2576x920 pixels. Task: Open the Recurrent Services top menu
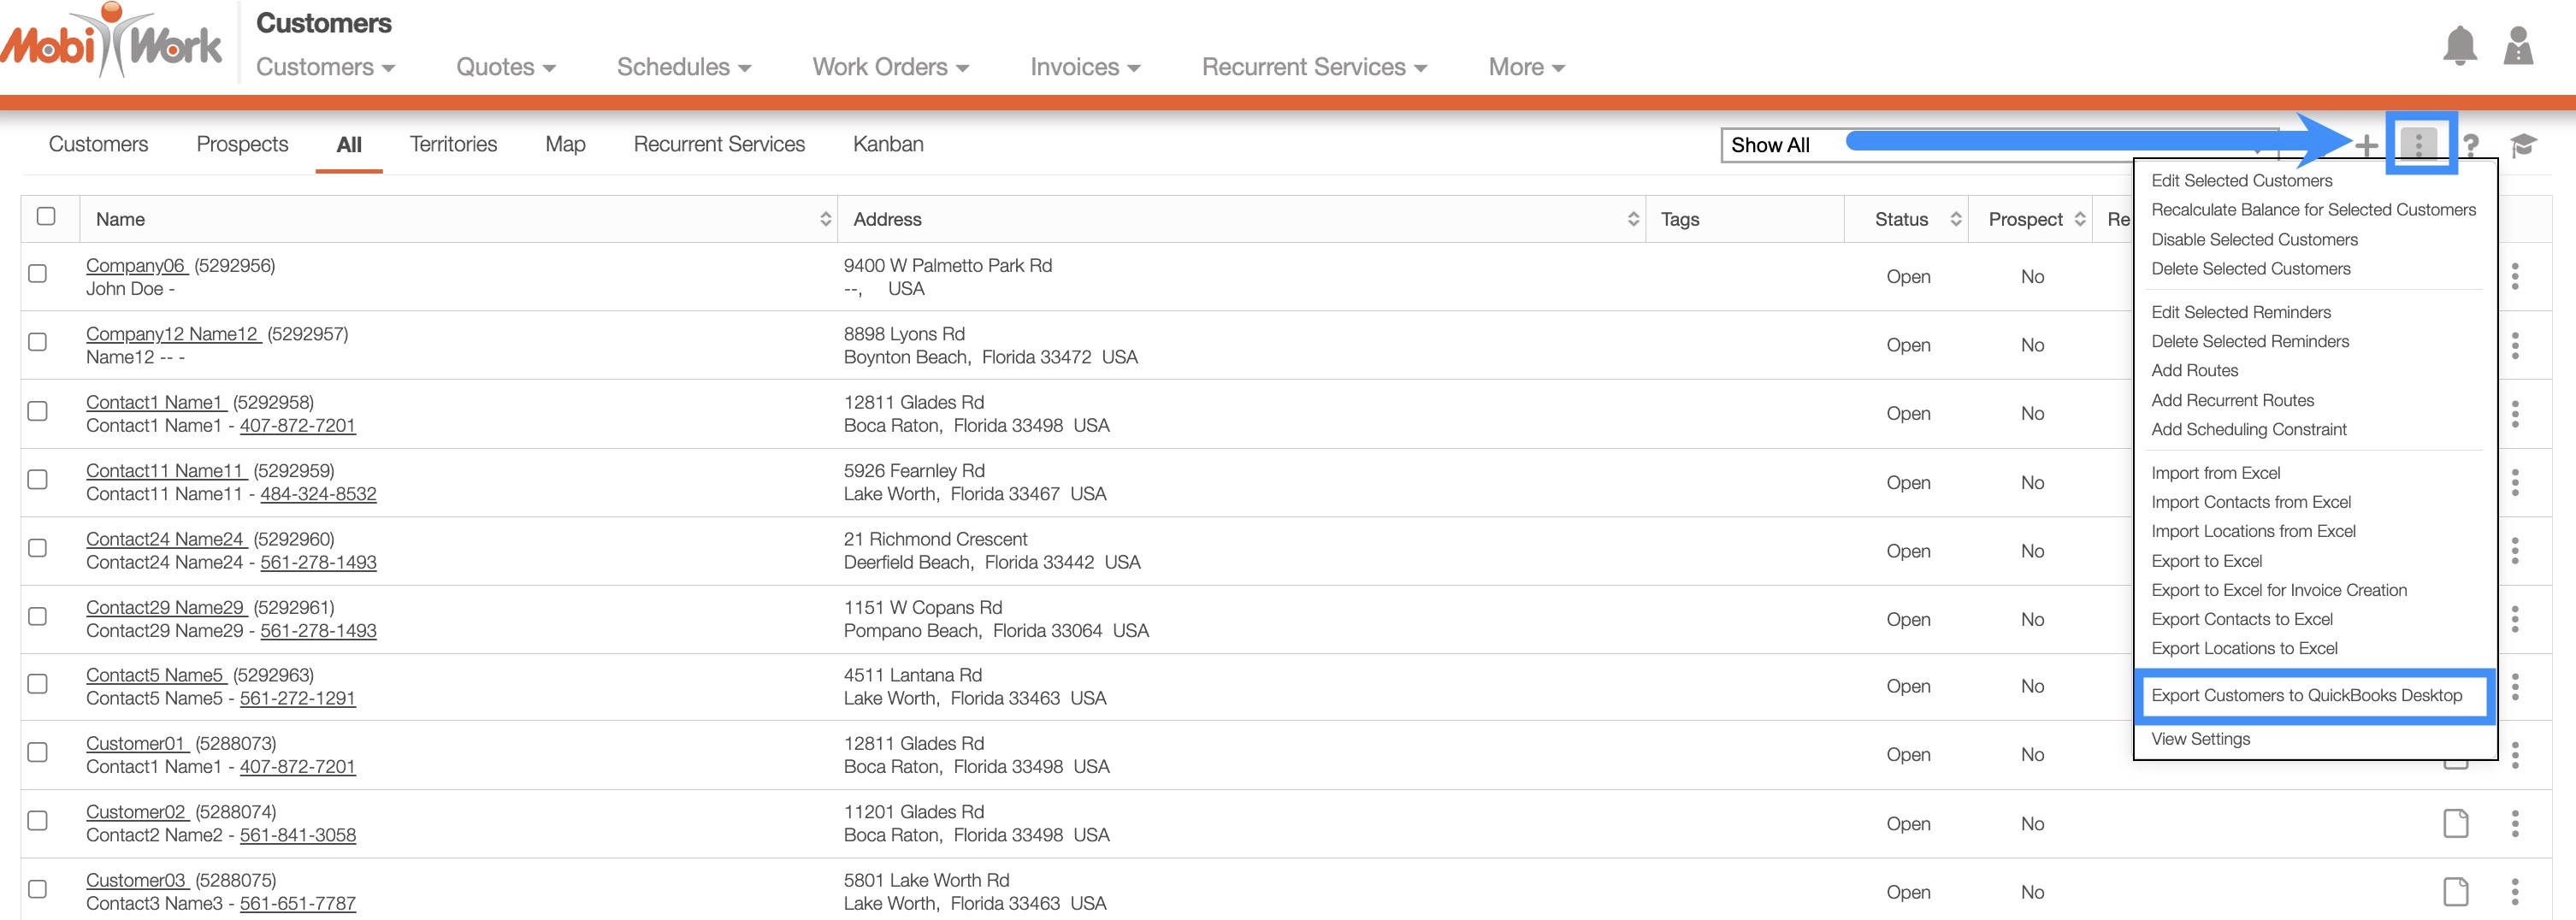[x=1313, y=67]
